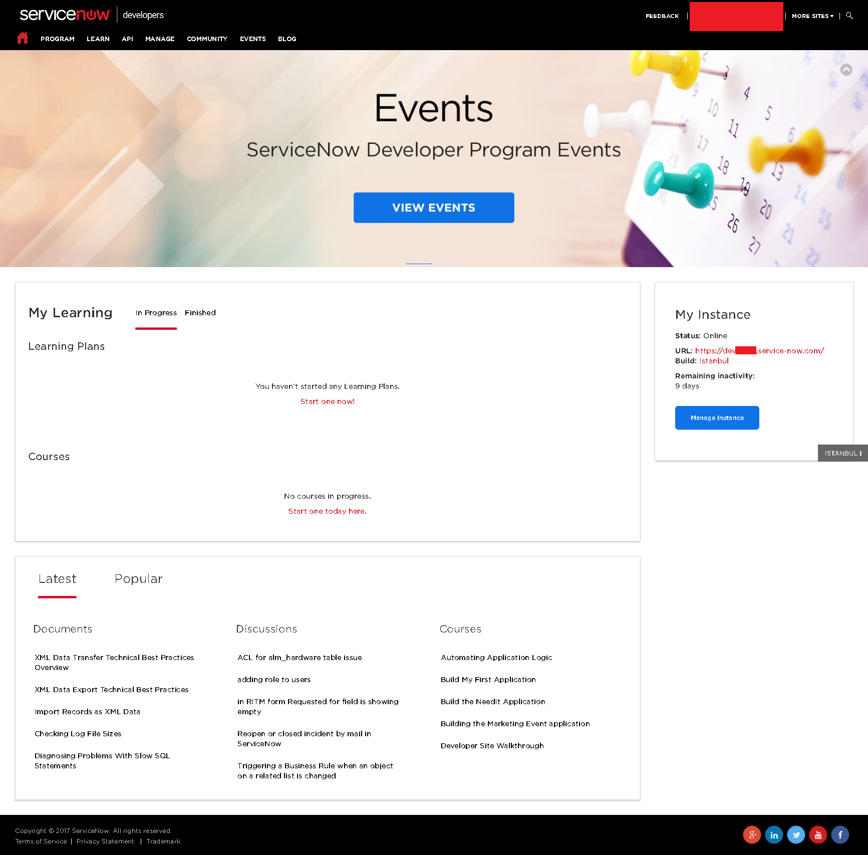Viewport: 868px width, 855px height.
Task: Click the Feedback link in the header
Action: 662,16
